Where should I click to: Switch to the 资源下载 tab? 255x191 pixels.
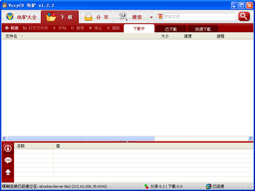click(203, 29)
